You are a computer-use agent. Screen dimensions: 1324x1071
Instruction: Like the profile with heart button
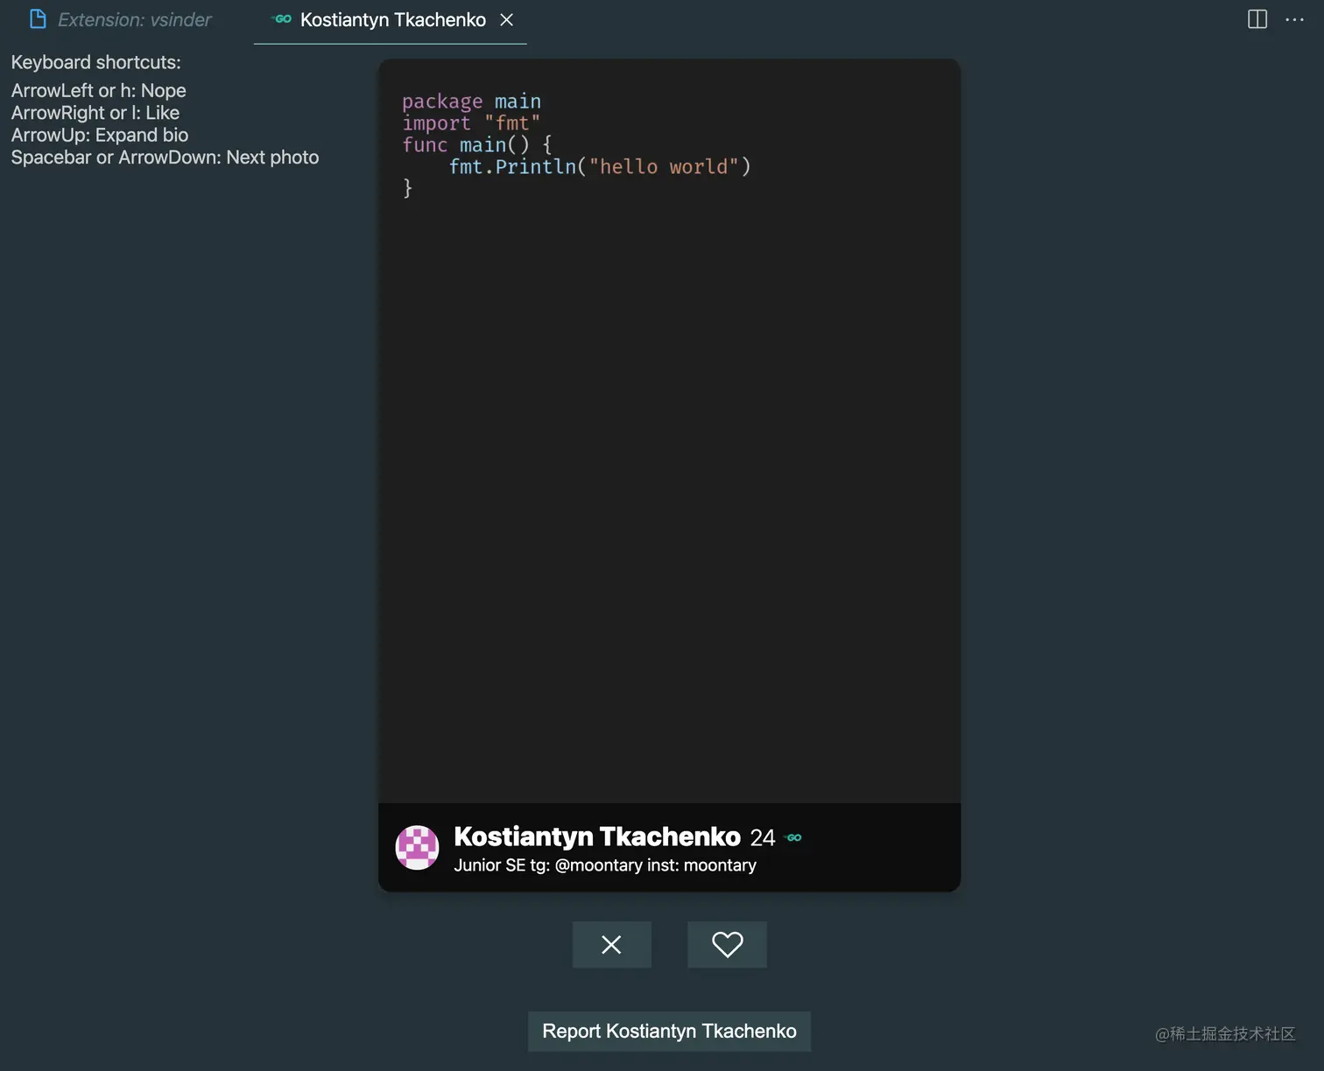(728, 945)
